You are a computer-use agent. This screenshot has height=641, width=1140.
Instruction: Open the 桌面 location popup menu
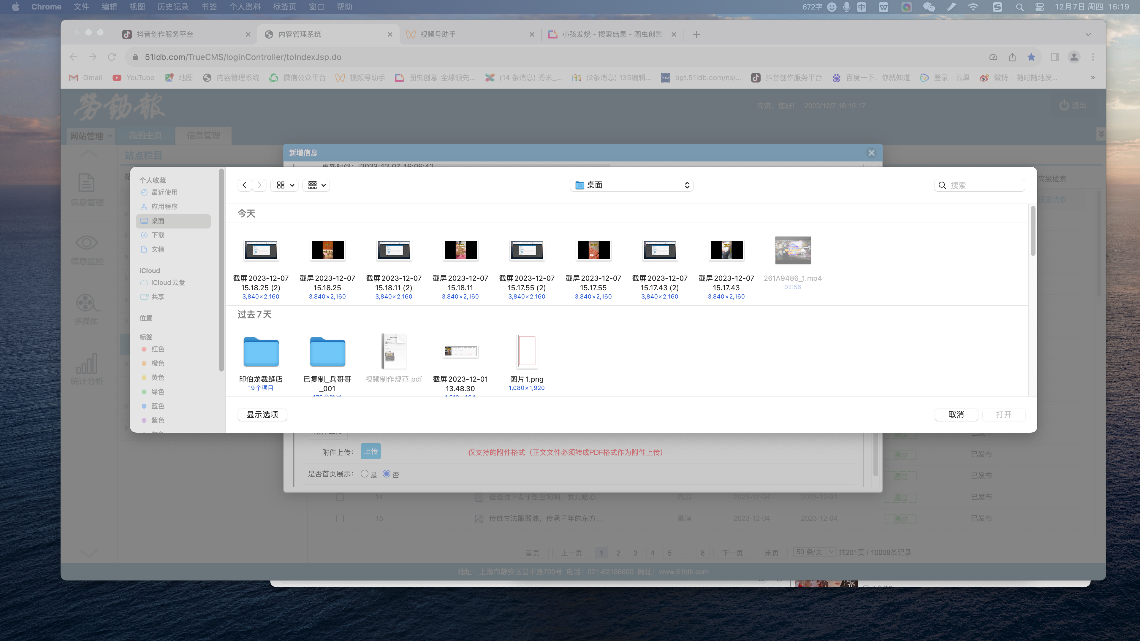pos(631,185)
